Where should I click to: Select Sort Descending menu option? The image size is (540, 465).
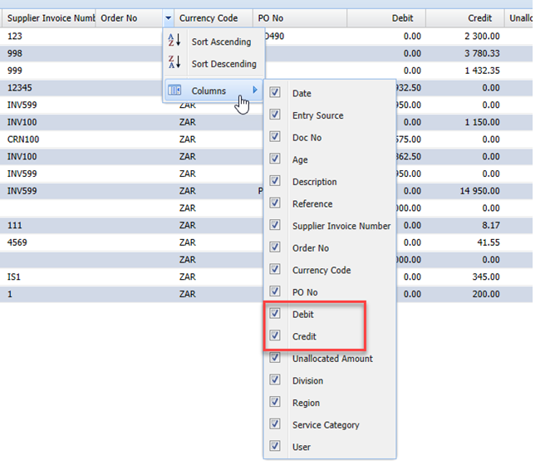coord(223,64)
